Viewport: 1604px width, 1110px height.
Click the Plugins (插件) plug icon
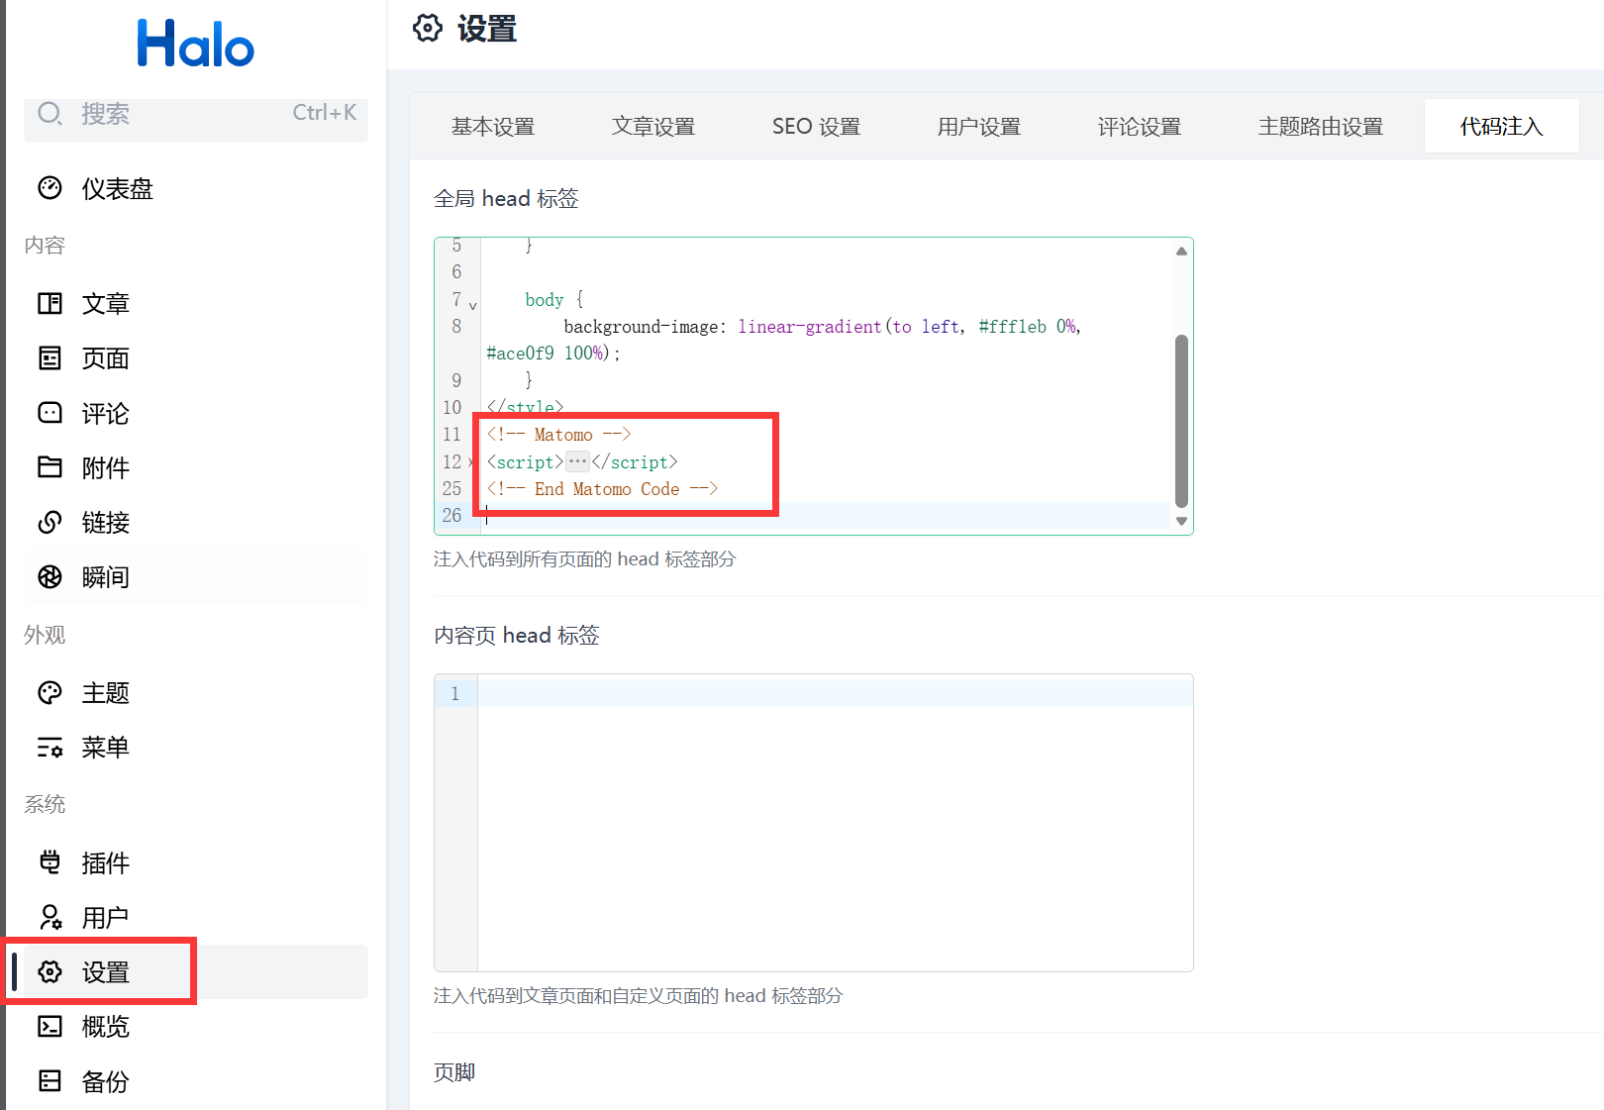pyautogui.click(x=50, y=862)
